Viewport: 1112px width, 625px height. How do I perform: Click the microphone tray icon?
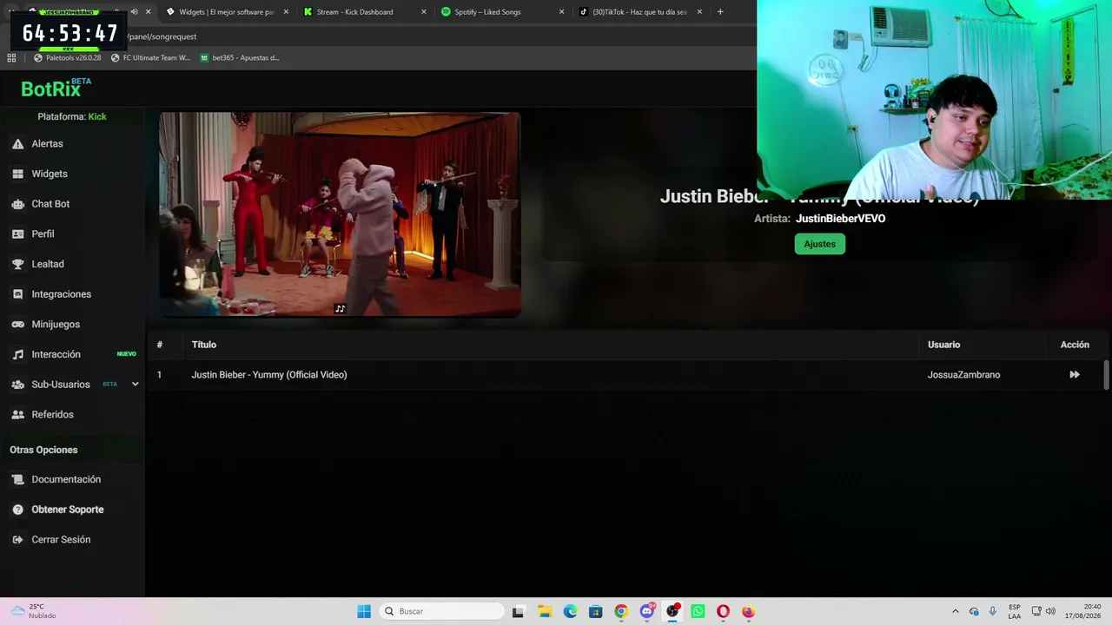pyautogui.click(x=993, y=611)
